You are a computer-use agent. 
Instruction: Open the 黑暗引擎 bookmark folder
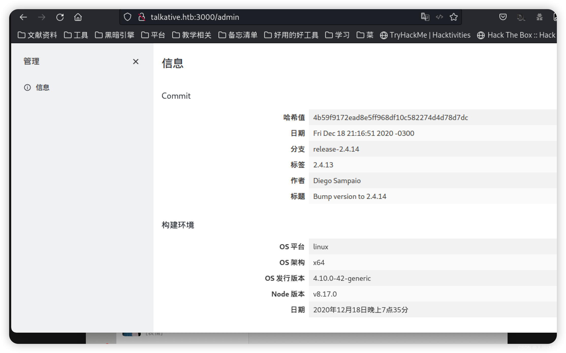click(115, 35)
